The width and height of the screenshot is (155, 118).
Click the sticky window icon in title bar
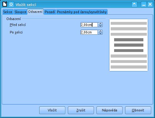click(11, 4)
